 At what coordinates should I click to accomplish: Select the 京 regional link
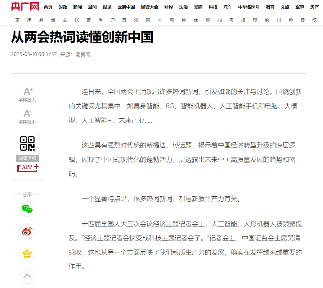(x=18, y=20)
